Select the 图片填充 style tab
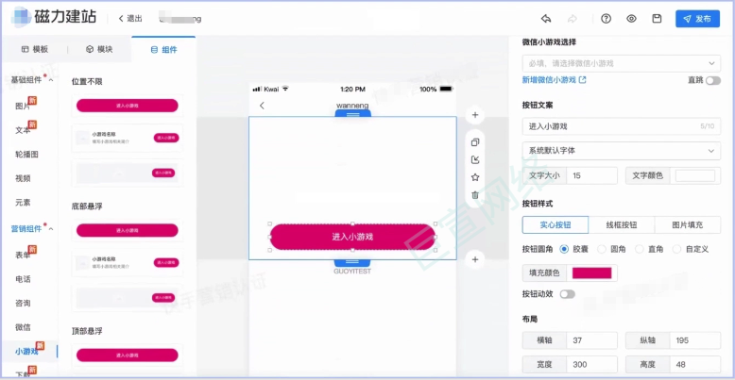 coord(687,225)
